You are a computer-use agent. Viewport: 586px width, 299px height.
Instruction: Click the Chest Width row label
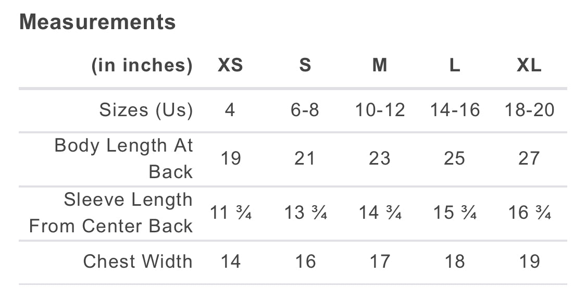tap(138, 261)
